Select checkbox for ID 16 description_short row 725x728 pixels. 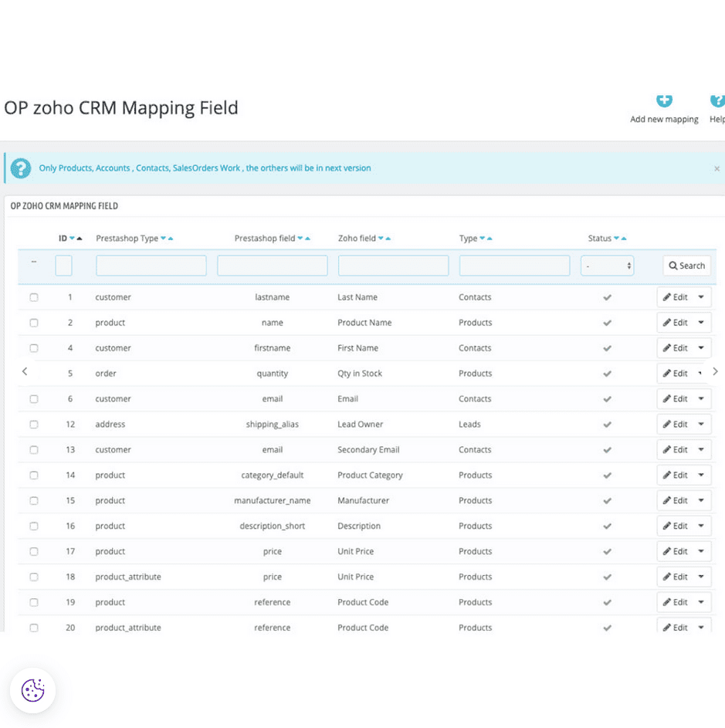click(x=34, y=526)
